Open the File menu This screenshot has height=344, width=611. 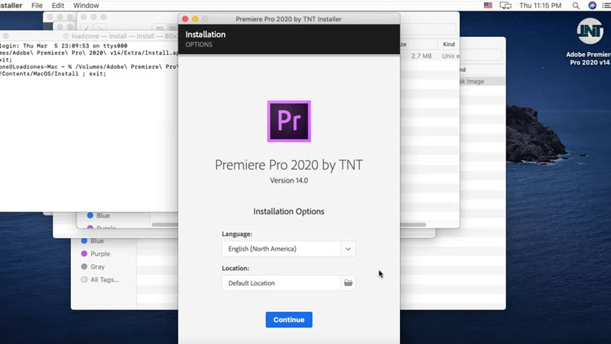click(37, 6)
